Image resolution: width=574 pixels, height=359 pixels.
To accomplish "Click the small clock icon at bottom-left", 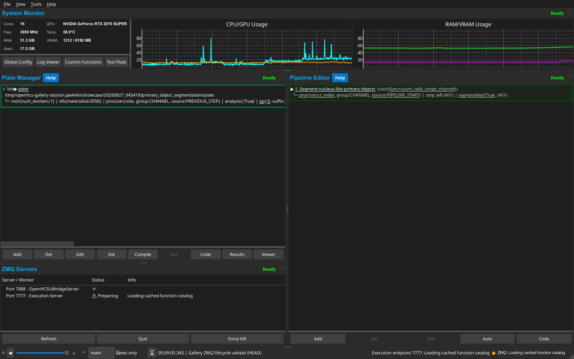I will click(3, 353).
